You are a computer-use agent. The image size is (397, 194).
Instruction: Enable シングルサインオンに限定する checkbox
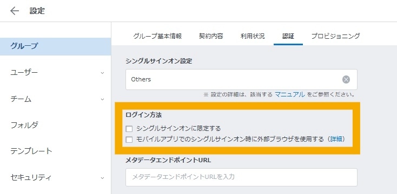(x=129, y=129)
